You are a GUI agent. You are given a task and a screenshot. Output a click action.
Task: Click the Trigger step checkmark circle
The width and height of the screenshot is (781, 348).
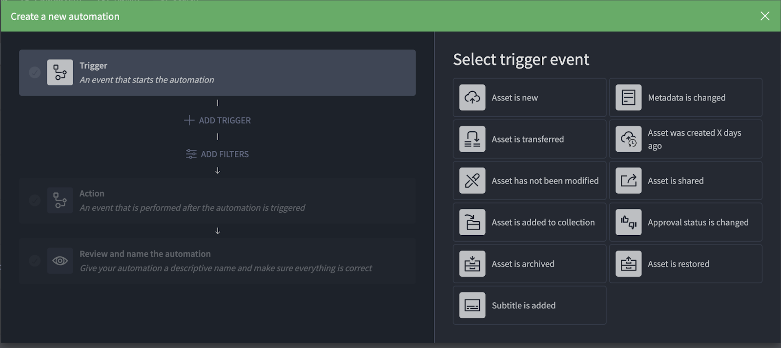[x=35, y=72]
